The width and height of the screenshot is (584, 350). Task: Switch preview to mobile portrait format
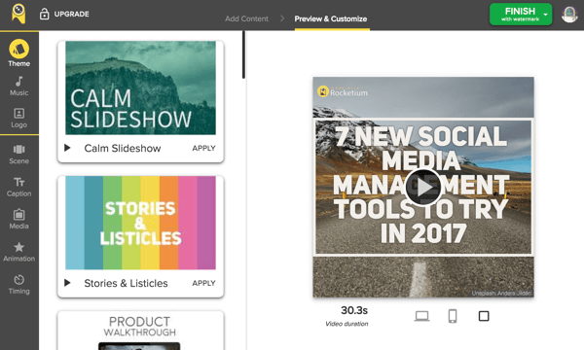click(x=453, y=316)
